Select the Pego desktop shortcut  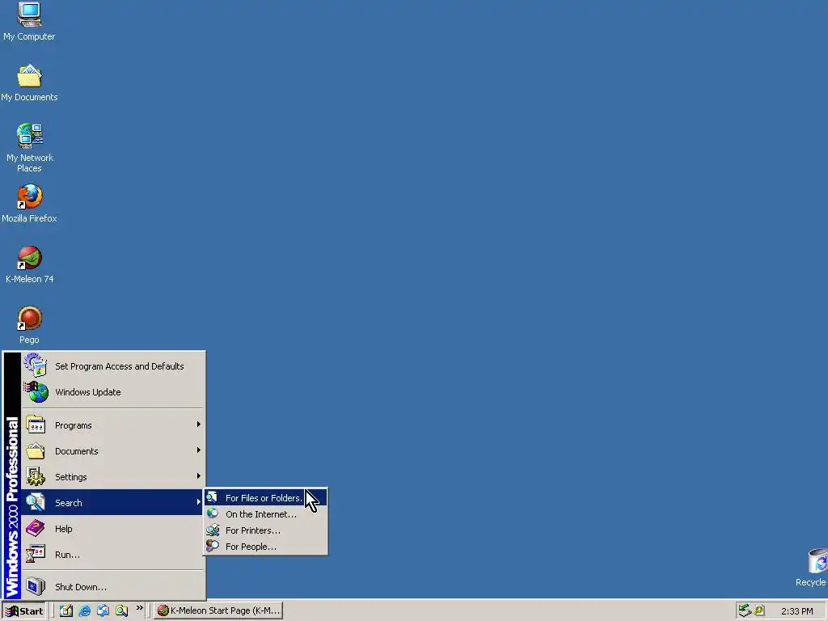(29, 325)
